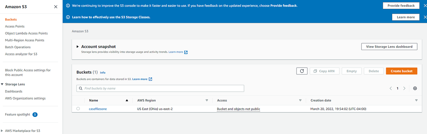Dismiss the S3 console feedback banner
The width and height of the screenshot is (427, 134).
(x=425, y=5)
